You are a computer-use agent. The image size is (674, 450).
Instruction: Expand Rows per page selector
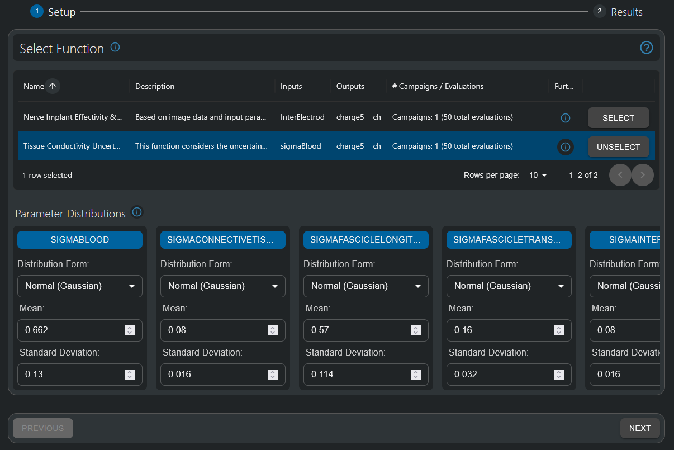[538, 175]
